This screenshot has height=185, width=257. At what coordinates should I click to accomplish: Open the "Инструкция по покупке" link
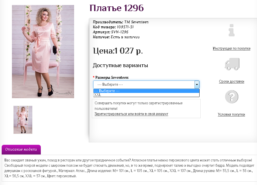pyautogui.click(x=232, y=48)
